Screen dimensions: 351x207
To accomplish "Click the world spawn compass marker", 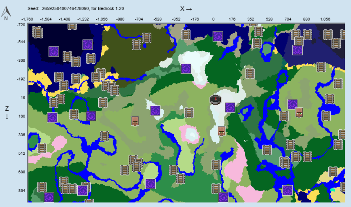I will pos(215,100).
